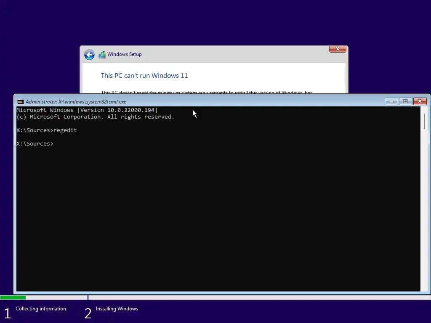Screen dimensions: 431x323
Task: Maximize the command prompt window
Action: (x=405, y=101)
